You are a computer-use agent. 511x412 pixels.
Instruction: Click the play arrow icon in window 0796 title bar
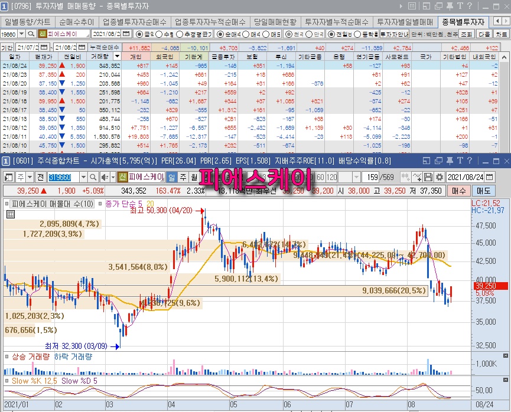click(401, 6)
